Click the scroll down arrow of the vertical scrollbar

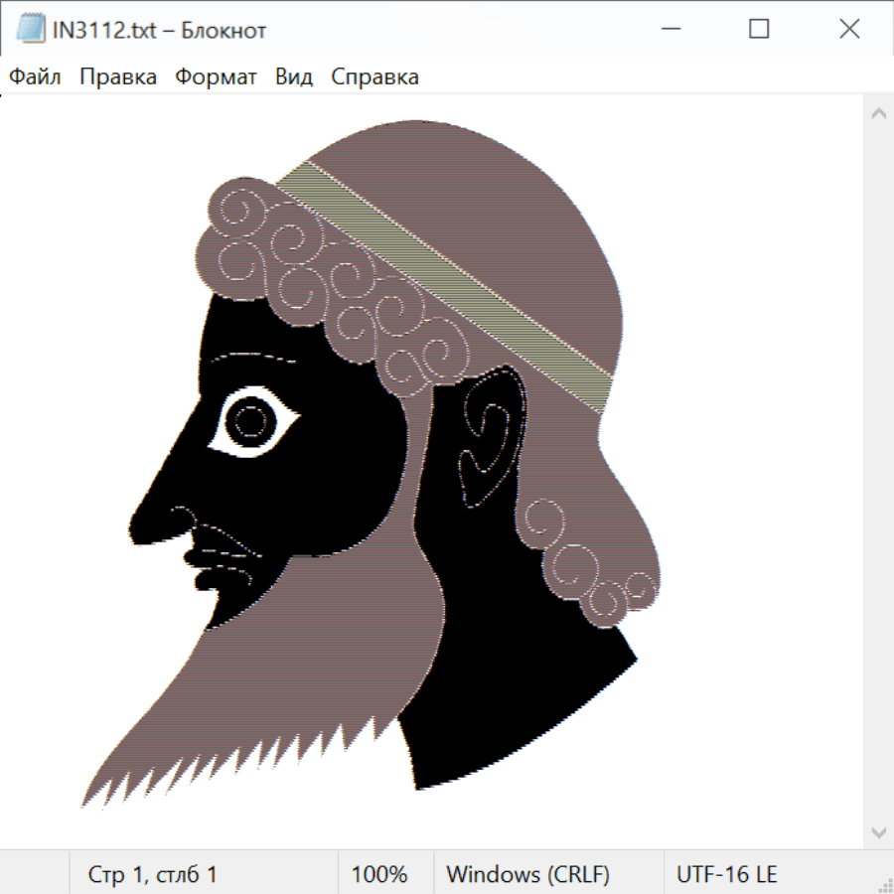point(878,831)
